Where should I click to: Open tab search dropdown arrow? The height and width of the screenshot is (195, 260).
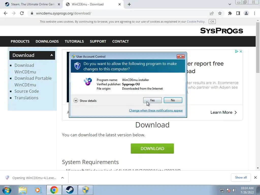click(230, 4)
